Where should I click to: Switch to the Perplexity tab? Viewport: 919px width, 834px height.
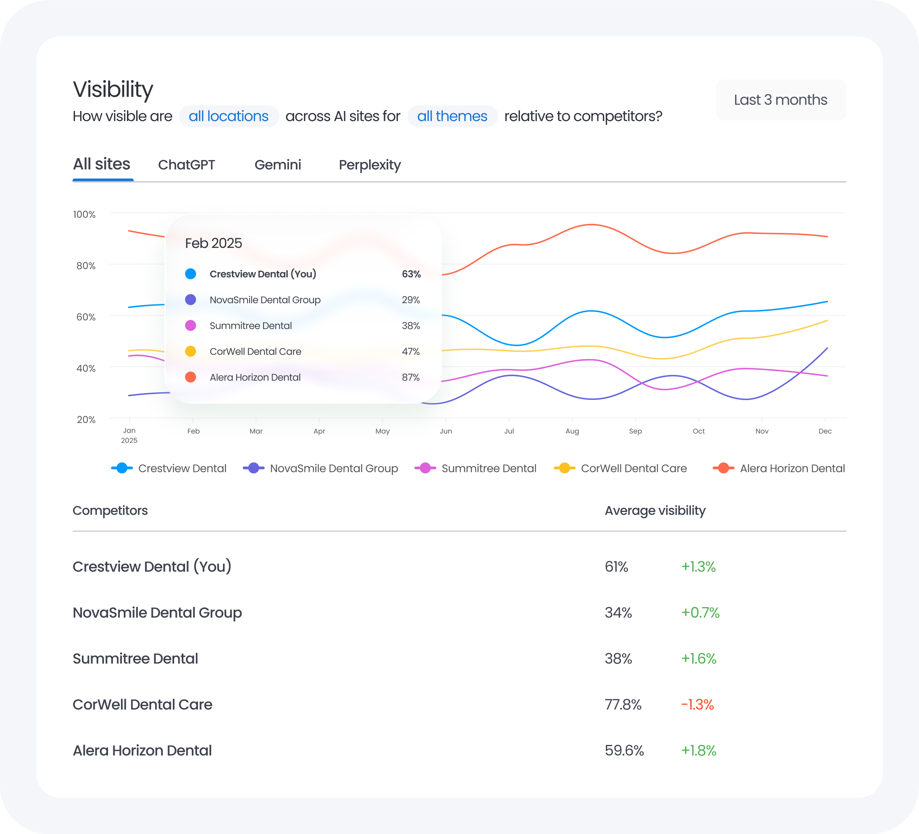370,164
